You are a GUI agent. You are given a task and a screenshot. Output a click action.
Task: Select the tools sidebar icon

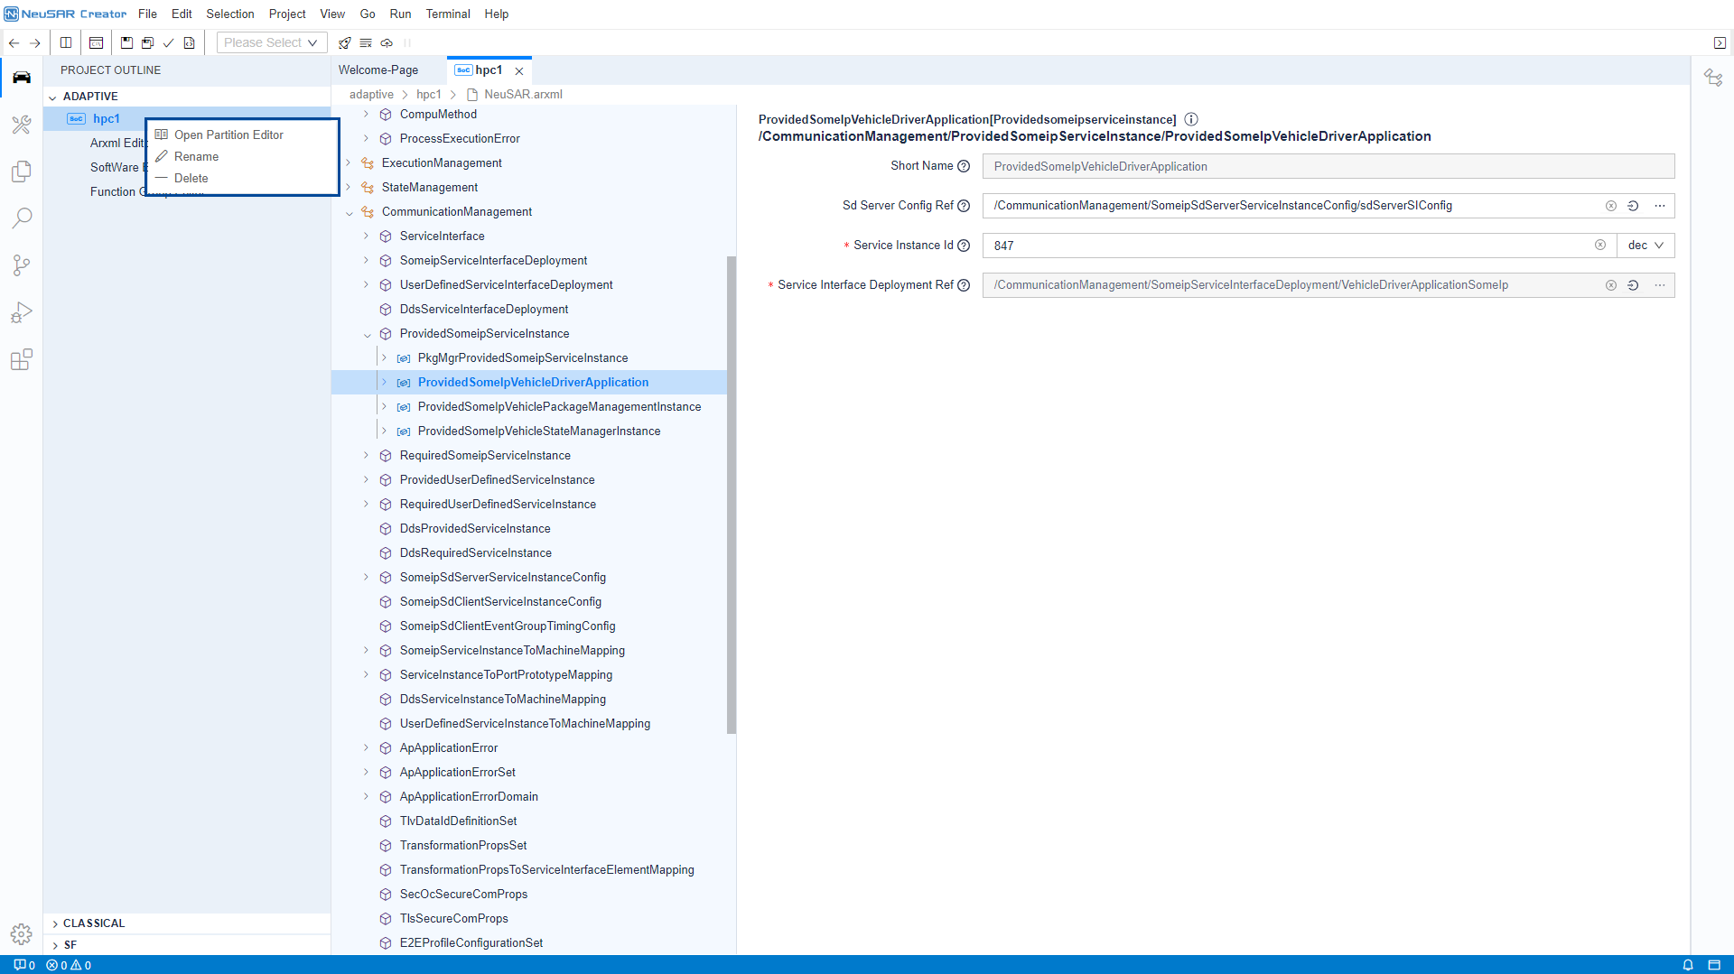[x=21, y=125]
